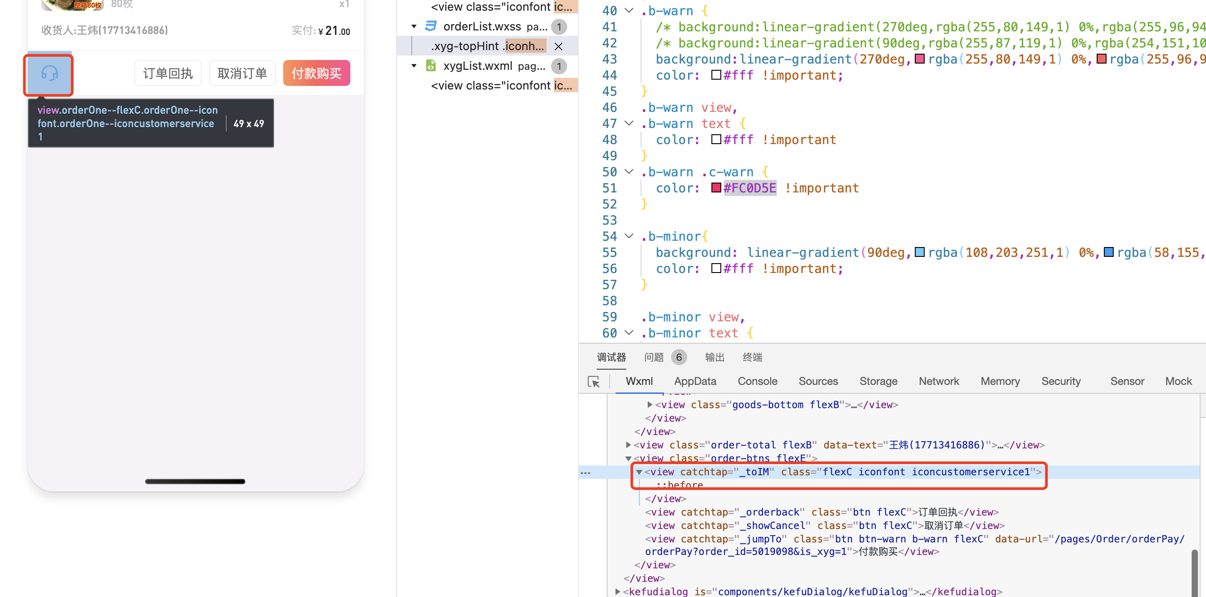Open the #FC0D5E color swatch picker

click(716, 188)
